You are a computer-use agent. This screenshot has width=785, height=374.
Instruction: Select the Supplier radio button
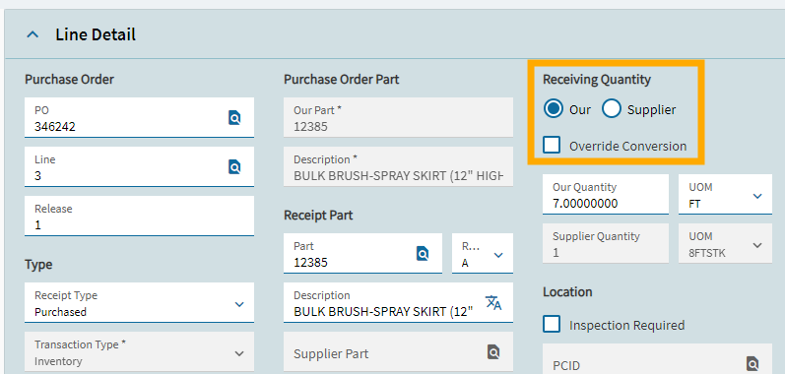[612, 109]
